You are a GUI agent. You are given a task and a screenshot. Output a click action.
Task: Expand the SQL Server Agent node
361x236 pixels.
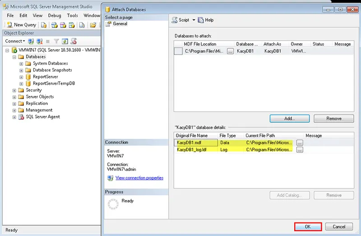coord(14,117)
